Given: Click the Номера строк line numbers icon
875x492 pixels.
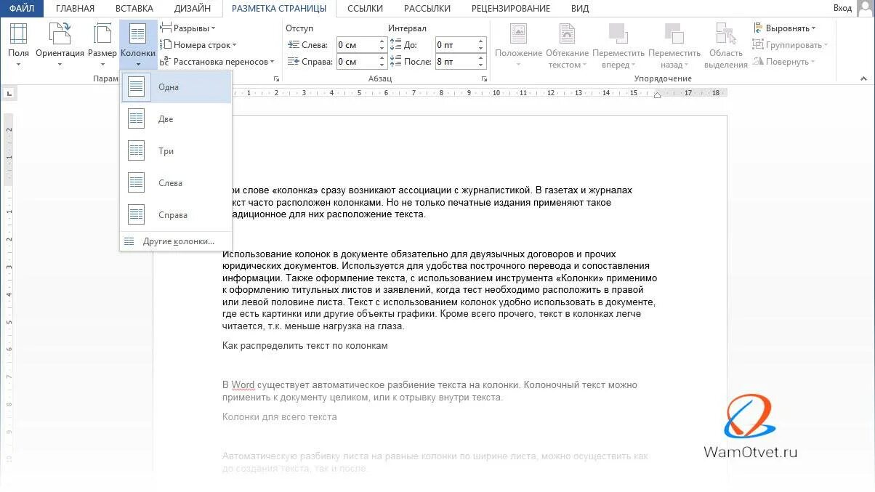Looking at the screenshot, I should coord(166,45).
